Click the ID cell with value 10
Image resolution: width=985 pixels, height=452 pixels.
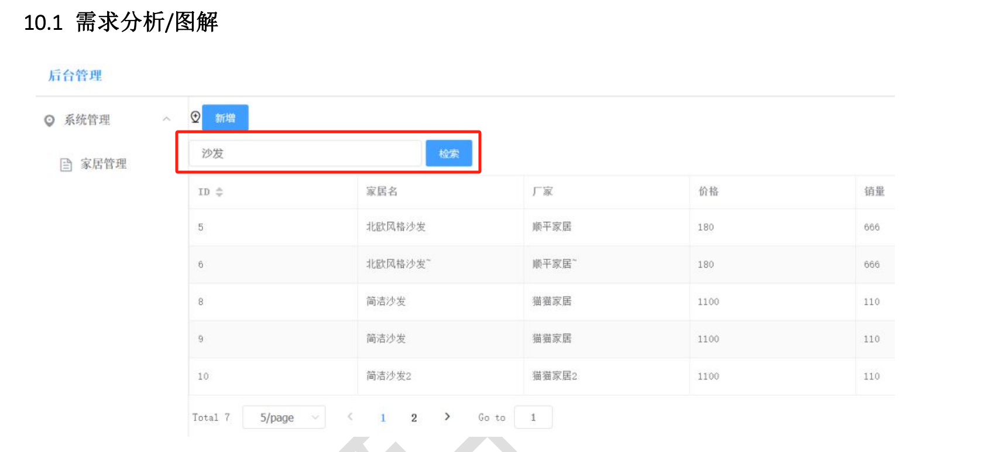tap(203, 376)
